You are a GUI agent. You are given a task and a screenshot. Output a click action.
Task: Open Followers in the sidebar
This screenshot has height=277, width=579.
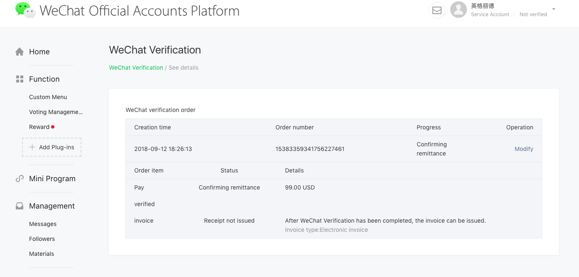[x=42, y=239]
